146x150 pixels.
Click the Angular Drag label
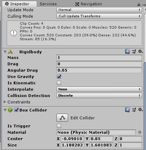click(x=23, y=70)
